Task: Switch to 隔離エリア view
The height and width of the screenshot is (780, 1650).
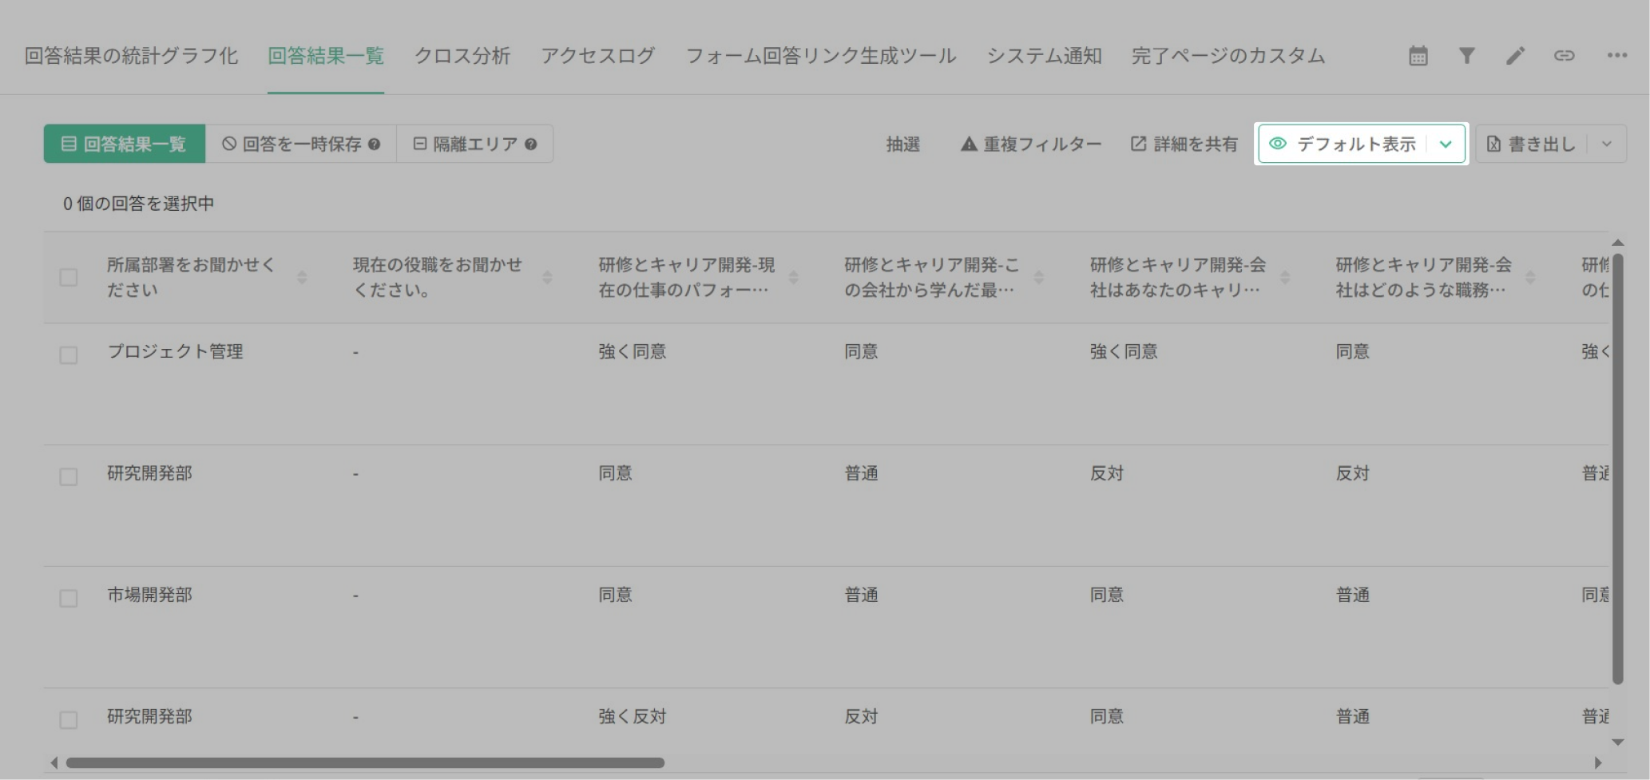Action: 474,144
